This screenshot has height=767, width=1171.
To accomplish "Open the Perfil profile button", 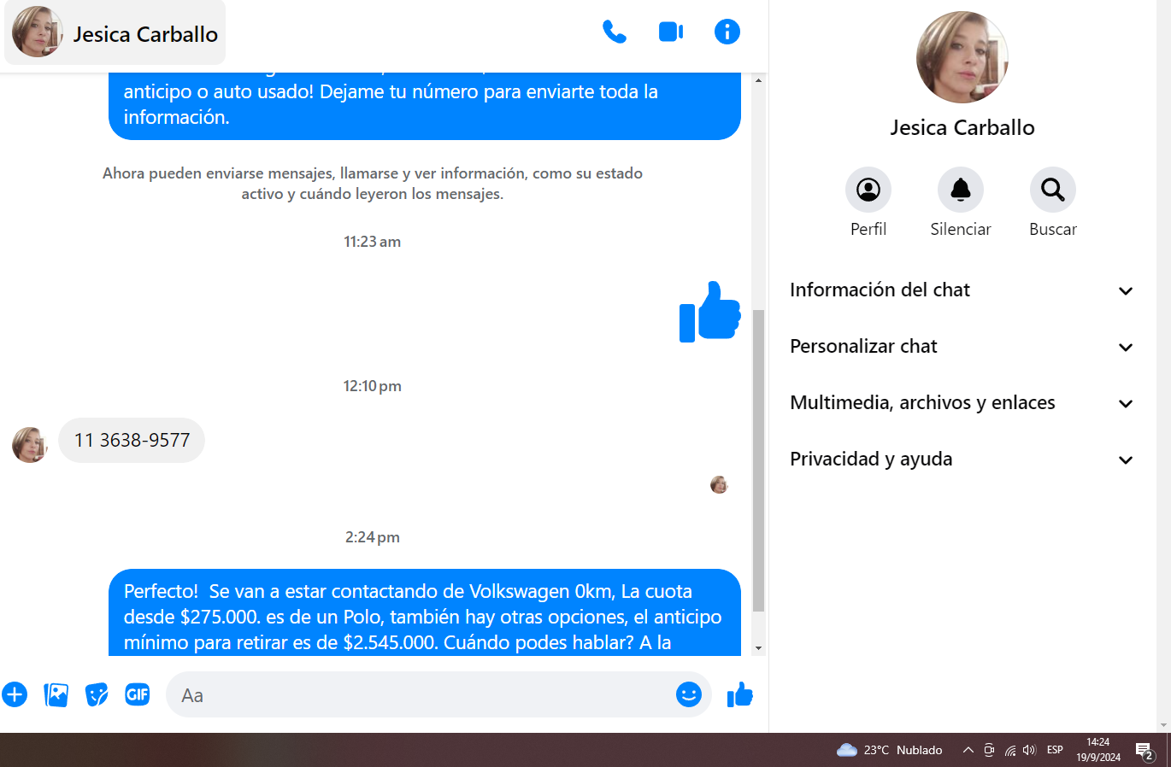I will pyautogui.click(x=868, y=190).
